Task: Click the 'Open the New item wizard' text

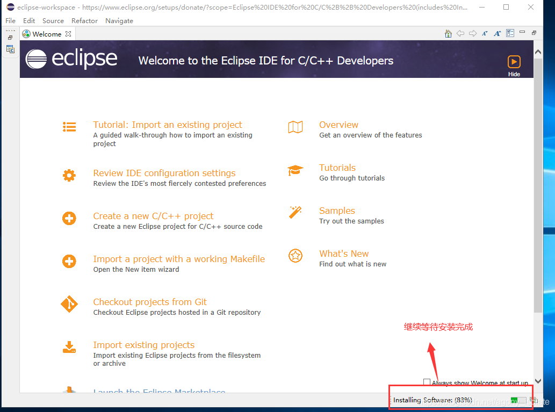Action: click(136, 269)
